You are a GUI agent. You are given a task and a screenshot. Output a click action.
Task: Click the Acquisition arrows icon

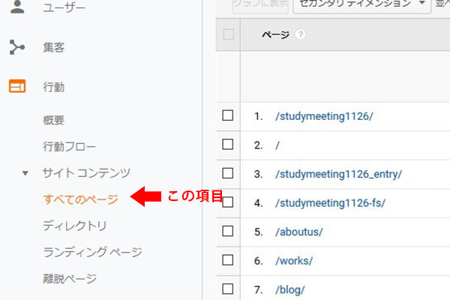(x=16, y=48)
